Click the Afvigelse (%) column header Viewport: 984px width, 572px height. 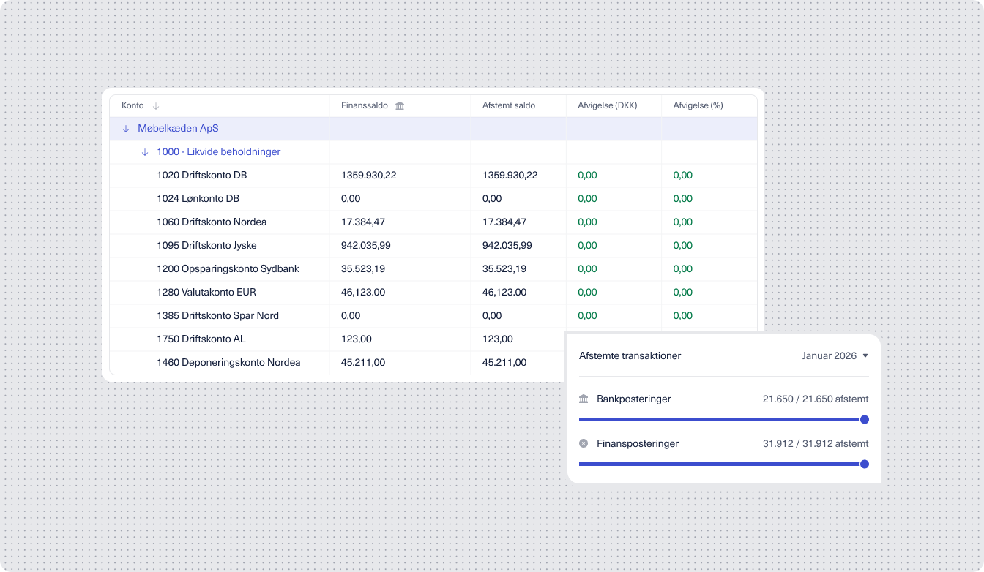click(x=698, y=106)
